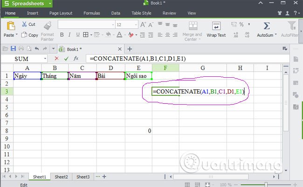Switch to the Formulas tab
This screenshot has width=303, height=187.
click(91, 13)
